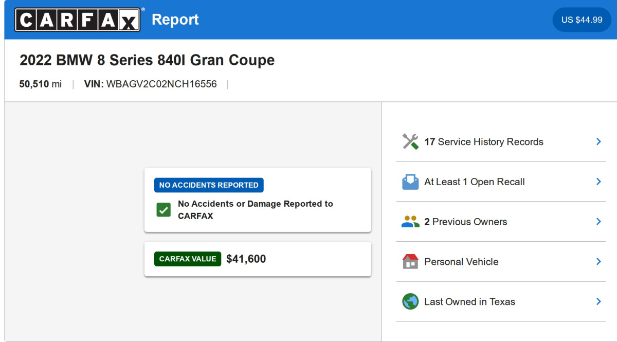Expand the Personal Vehicle chevron
The width and height of the screenshot is (617, 342).
(x=598, y=261)
